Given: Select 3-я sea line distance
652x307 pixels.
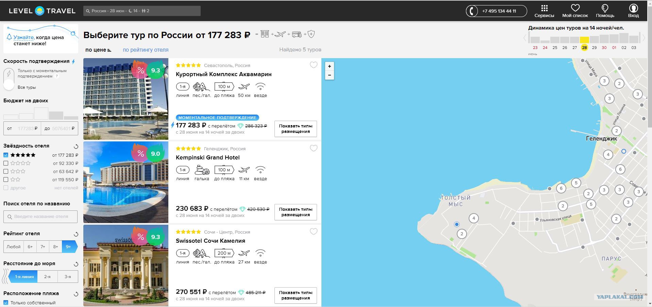Looking at the screenshot, I should 68,277.
